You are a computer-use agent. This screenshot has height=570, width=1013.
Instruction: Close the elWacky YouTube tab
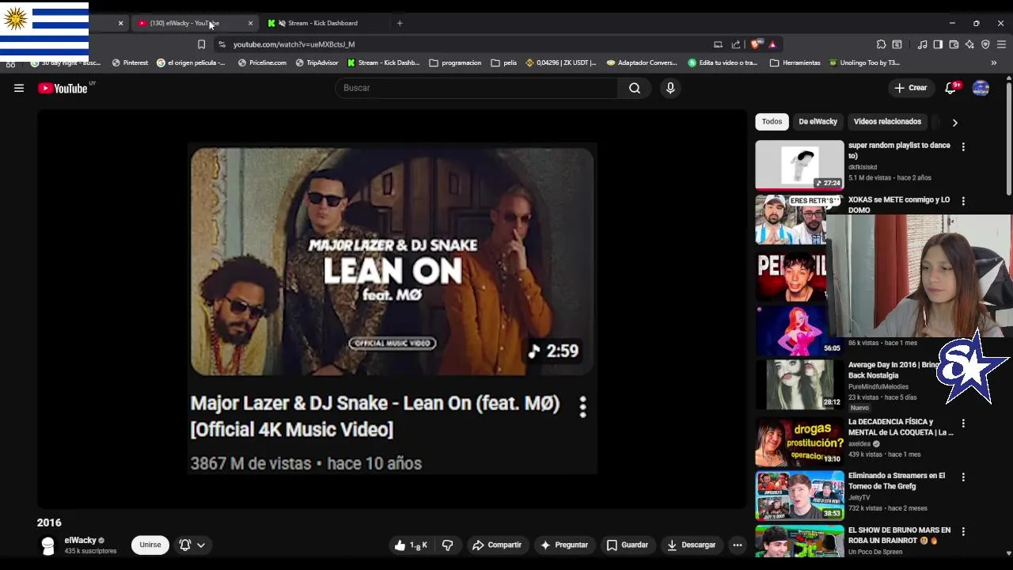(250, 23)
